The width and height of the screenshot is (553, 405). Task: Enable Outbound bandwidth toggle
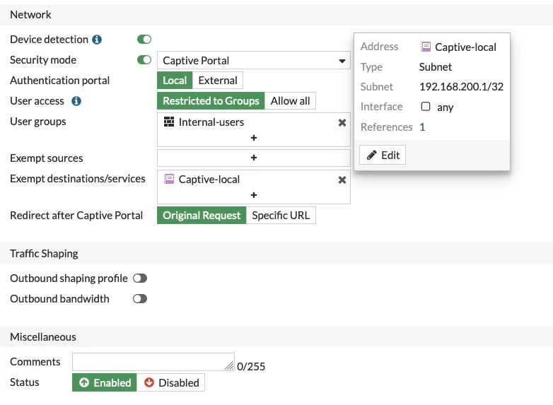(140, 299)
